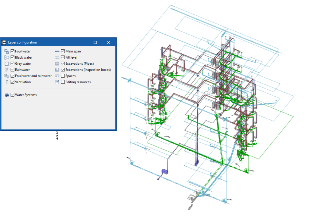Click the Rainwater cloud icon
309x219 pixels.
(6, 69)
